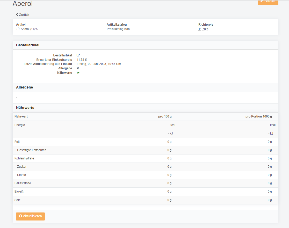The image size is (289, 228).
Task: Click the 'pro 100 g' column header
Action: pyautogui.click(x=165, y=116)
